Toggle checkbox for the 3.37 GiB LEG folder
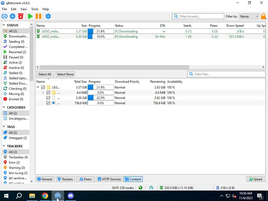Image resolution: width=268 pixels, height=201 pixels. [43, 87]
